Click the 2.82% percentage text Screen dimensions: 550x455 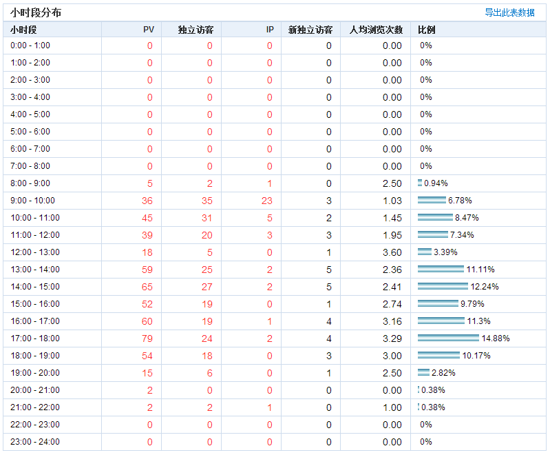pos(443,372)
